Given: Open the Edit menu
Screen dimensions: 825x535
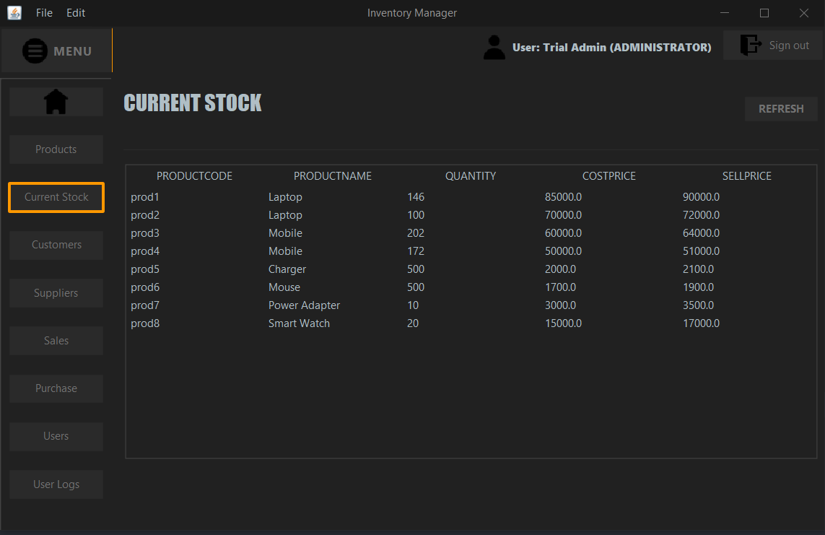Looking at the screenshot, I should point(76,12).
